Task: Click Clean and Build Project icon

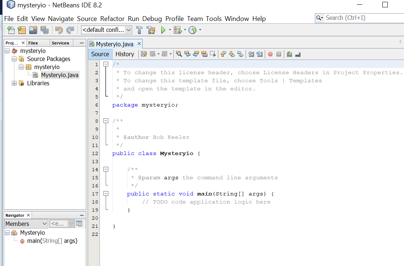Action: tap(151, 30)
